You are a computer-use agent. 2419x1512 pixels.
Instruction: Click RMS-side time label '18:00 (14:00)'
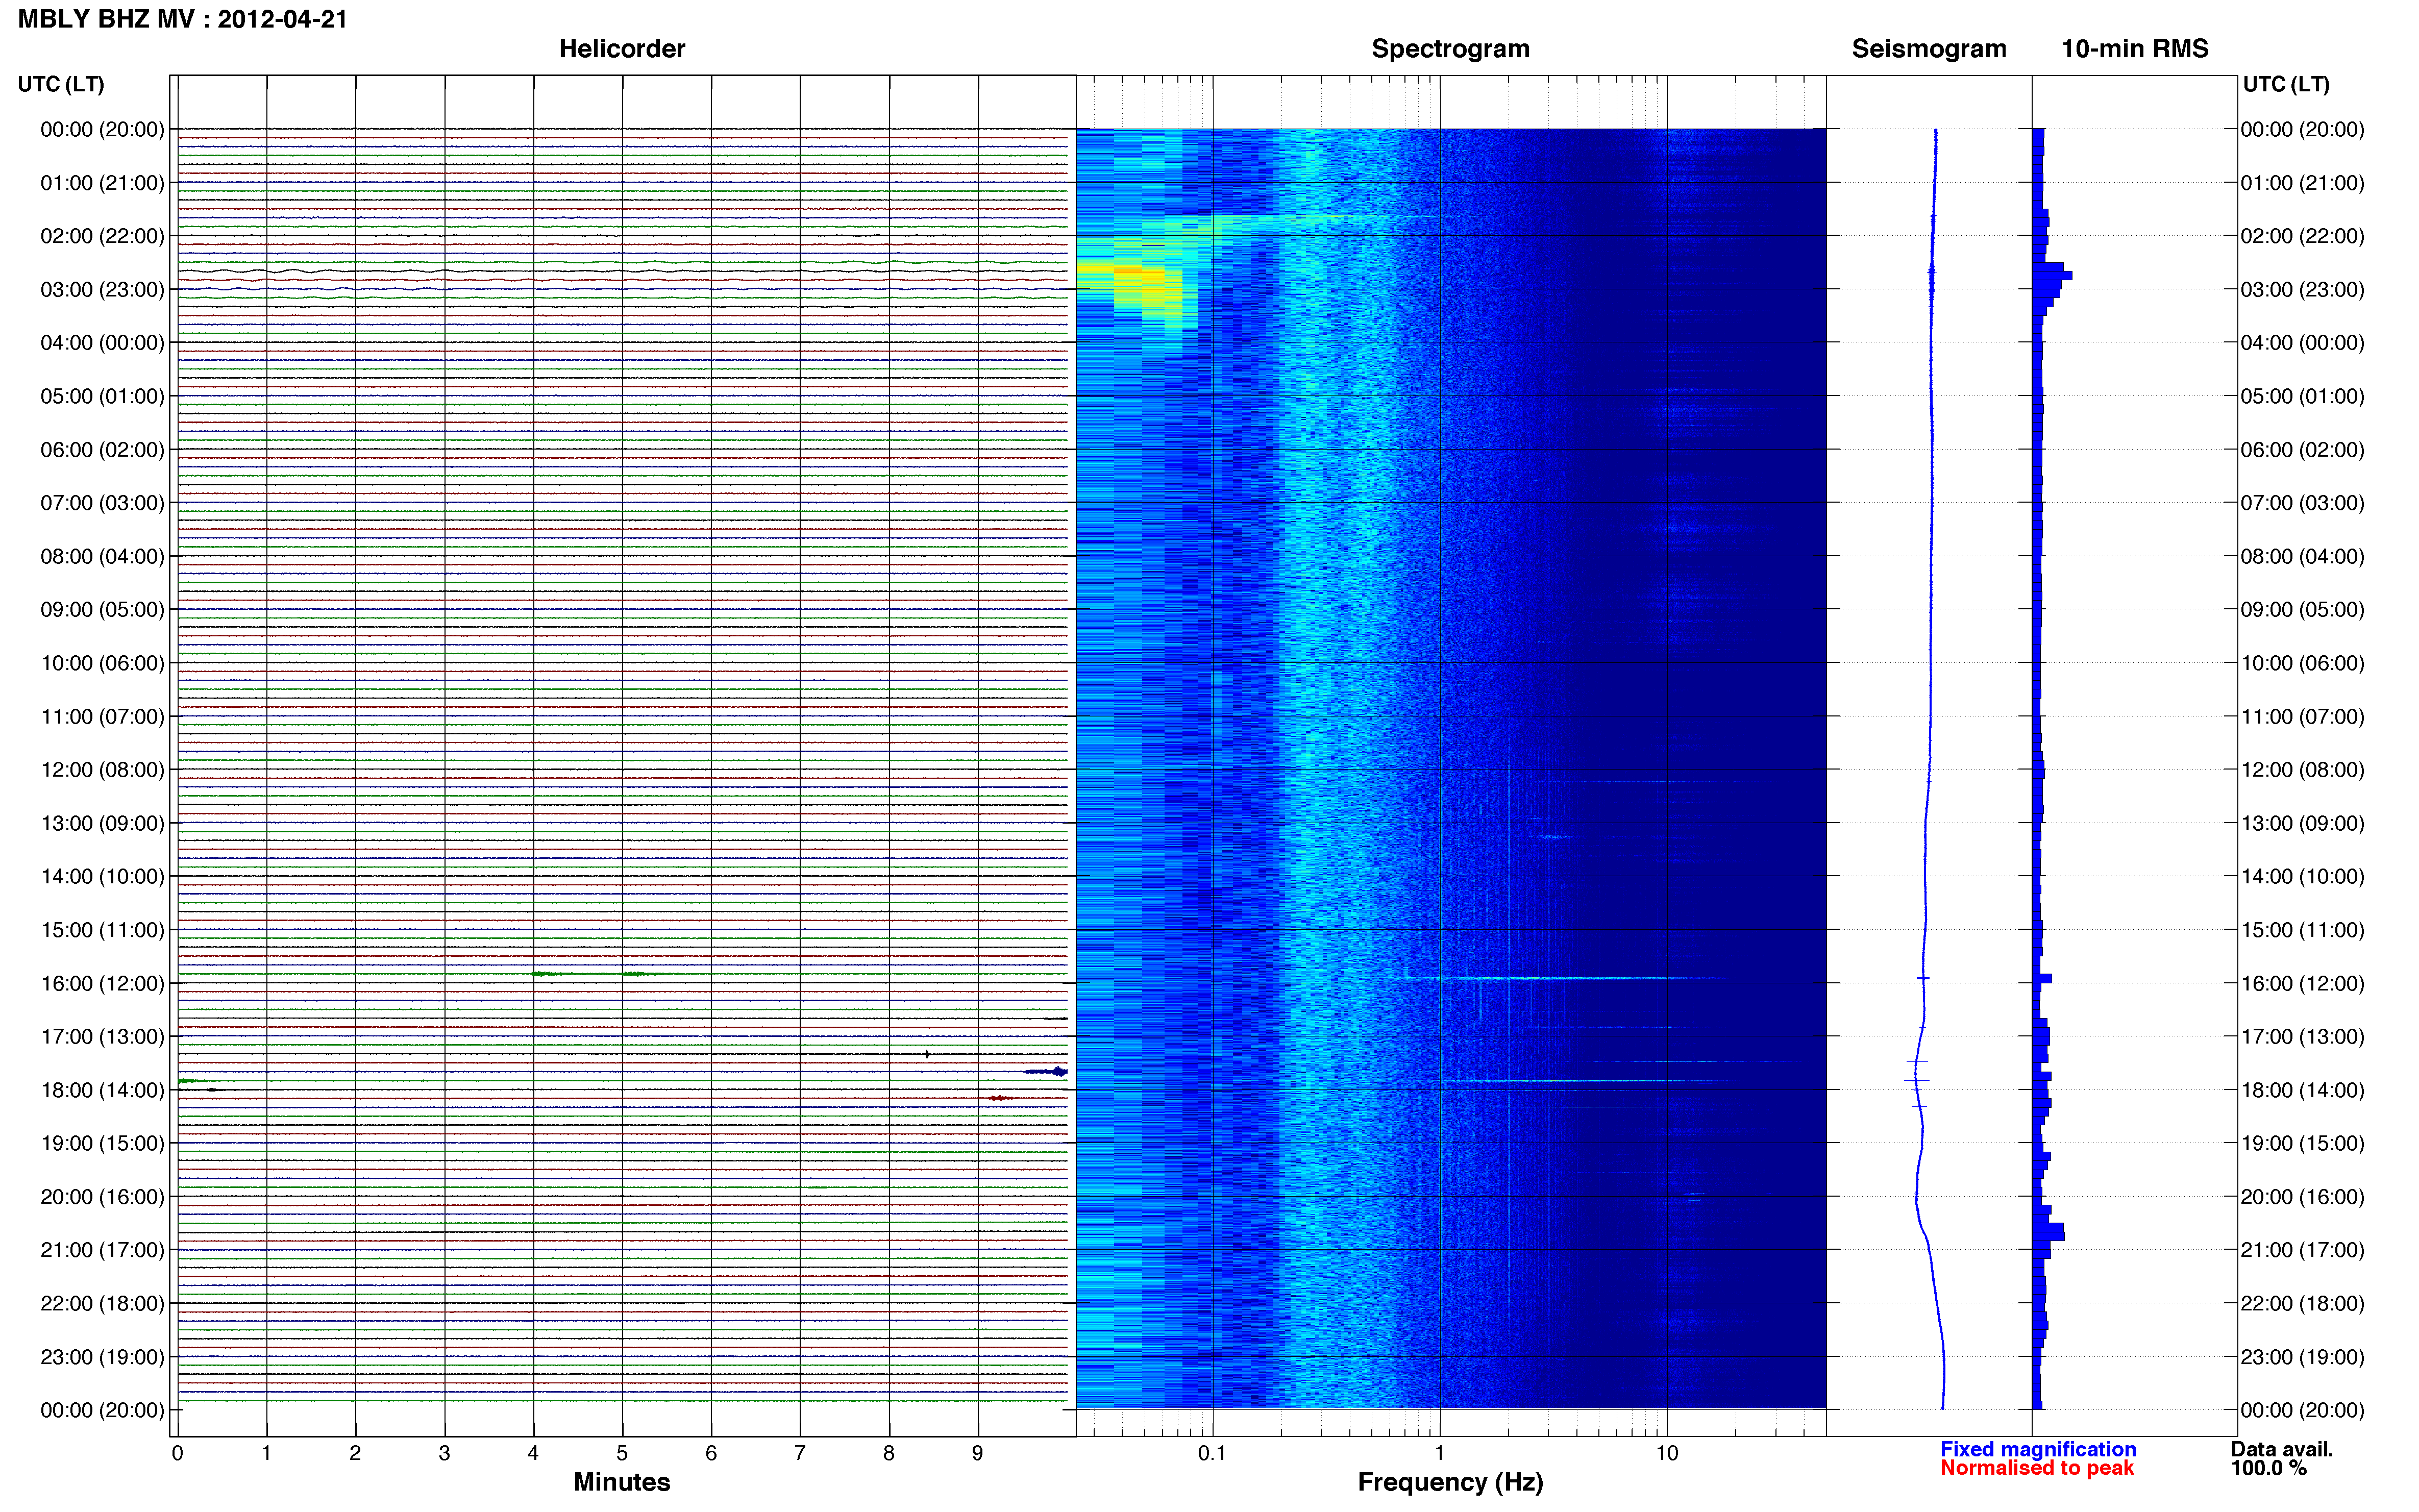[2302, 1091]
